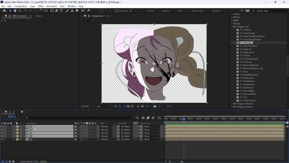Image resolution: width=289 pixels, height=163 pixels.
Task: Click the Shy layers icon in timeline header
Action: pyautogui.click(x=143, y=118)
